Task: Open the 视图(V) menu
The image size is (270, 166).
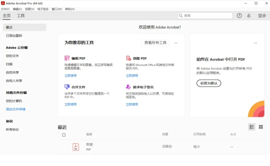Action: click(x=29, y=9)
